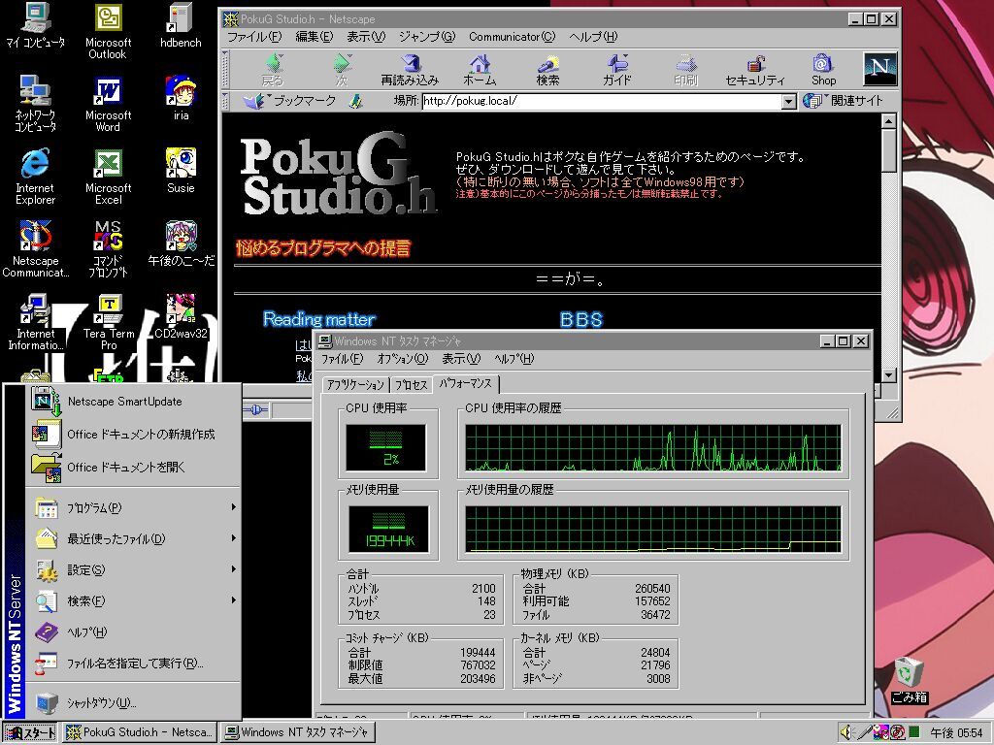The height and width of the screenshot is (745, 994).
Task: Open the Security (セキュリティ) toolbar icon
Action: 754,69
